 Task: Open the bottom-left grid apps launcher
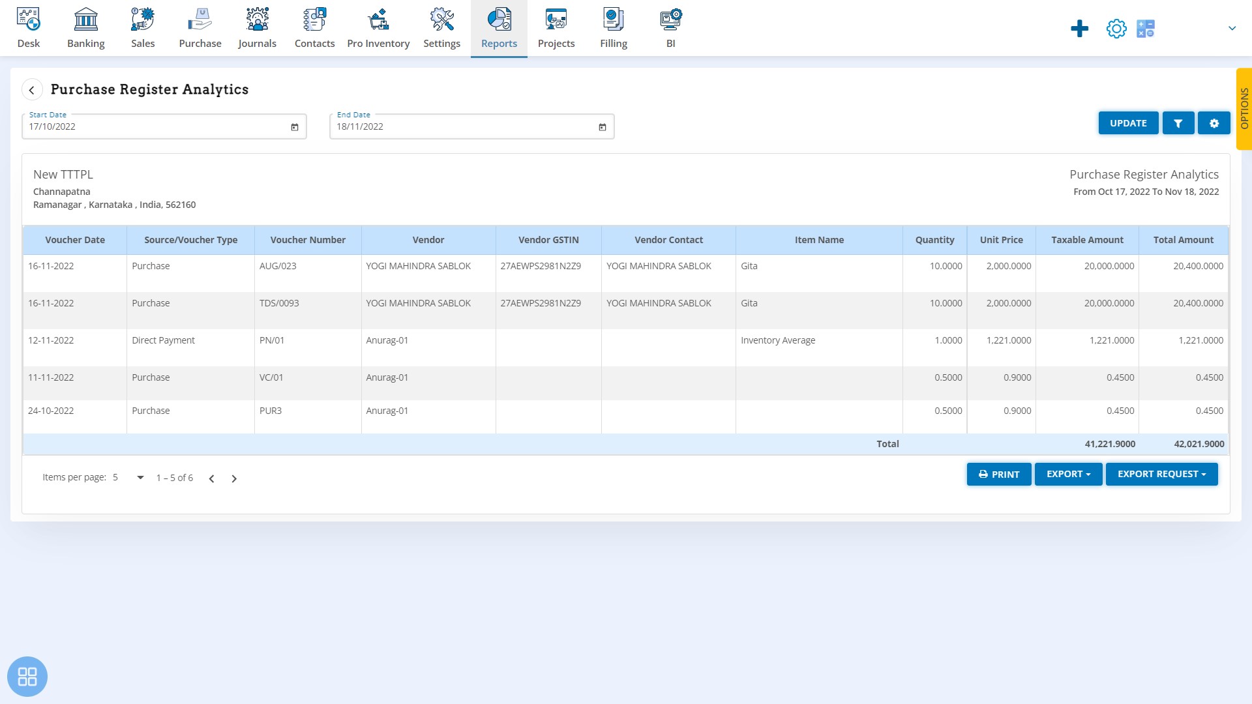point(27,677)
